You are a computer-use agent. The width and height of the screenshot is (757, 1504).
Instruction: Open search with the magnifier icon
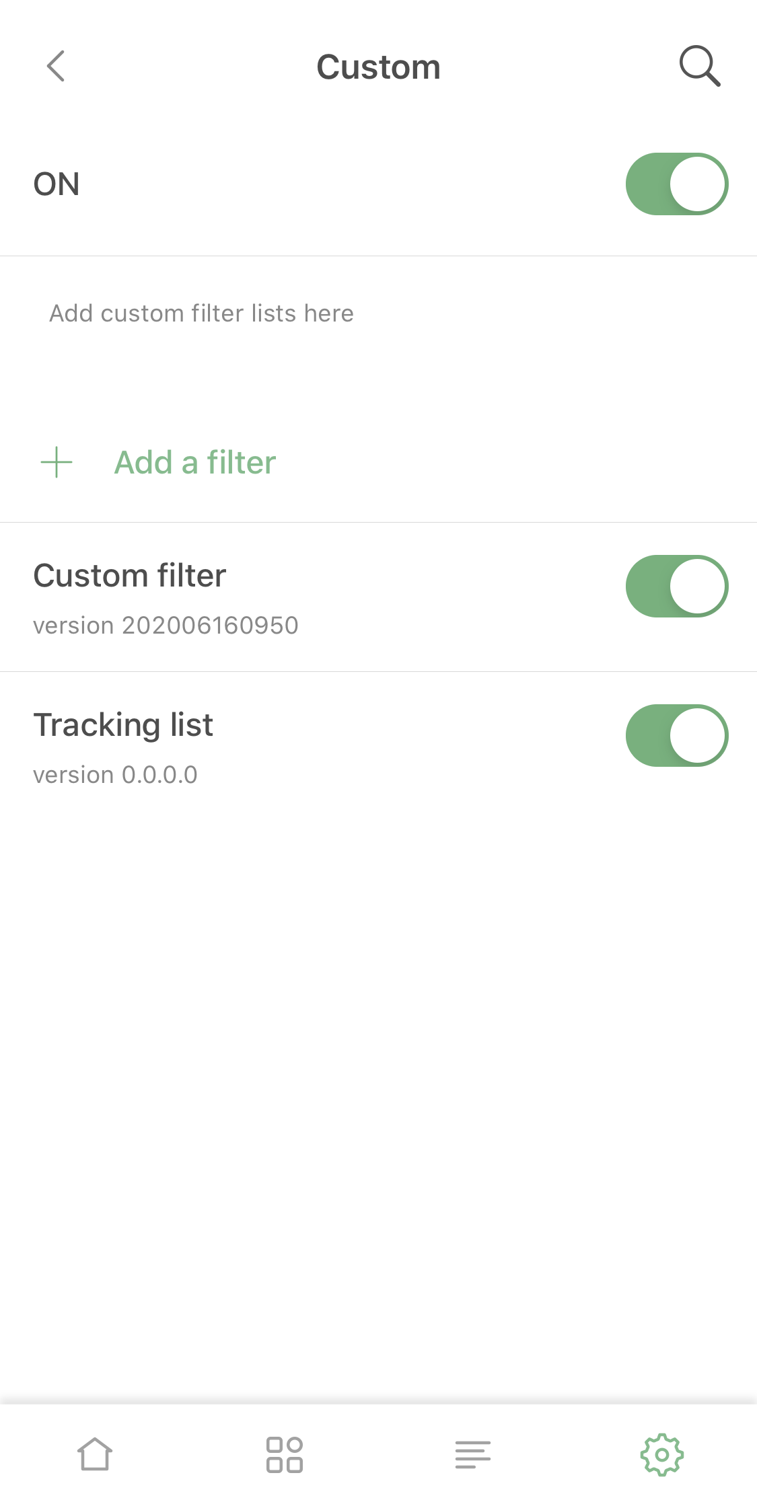(x=699, y=66)
